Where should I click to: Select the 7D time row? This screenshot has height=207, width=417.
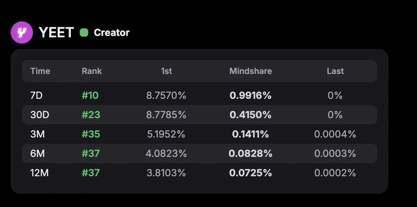tap(36, 95)
